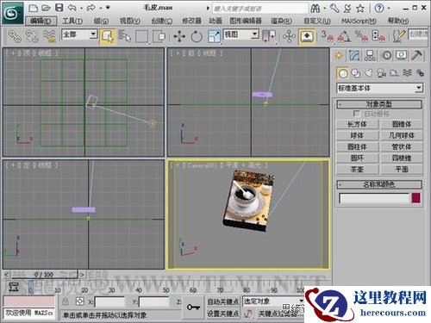
Task: Click the 平面 plane button
Action: click(402, 170)
